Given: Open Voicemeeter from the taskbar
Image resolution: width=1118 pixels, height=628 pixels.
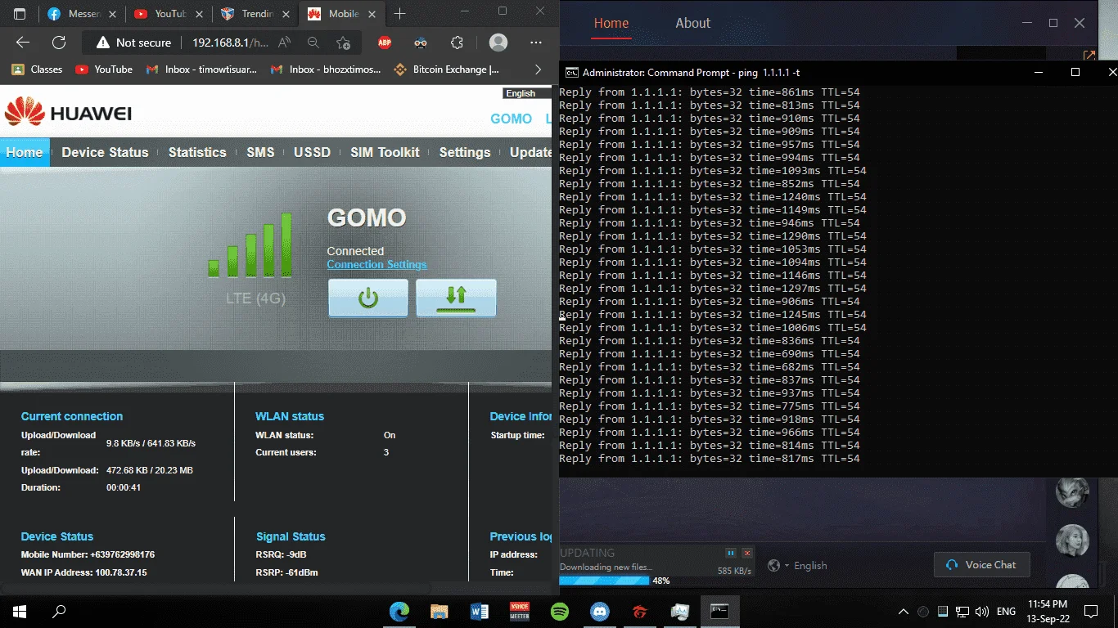Looking at the screenshot, I should pos(520,611).
